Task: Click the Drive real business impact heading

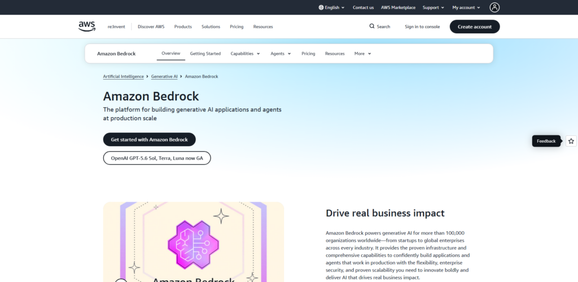Action: tap(385, 213)
